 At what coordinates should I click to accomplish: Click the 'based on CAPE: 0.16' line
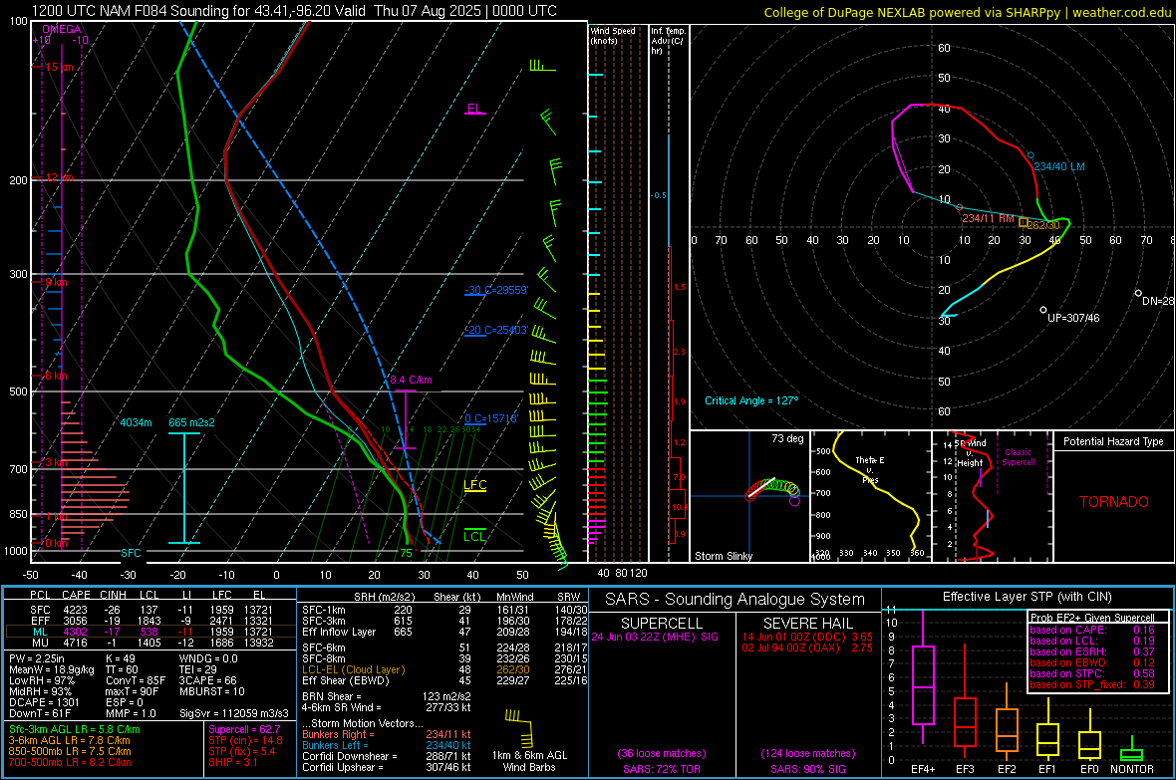click(1092, 630)
